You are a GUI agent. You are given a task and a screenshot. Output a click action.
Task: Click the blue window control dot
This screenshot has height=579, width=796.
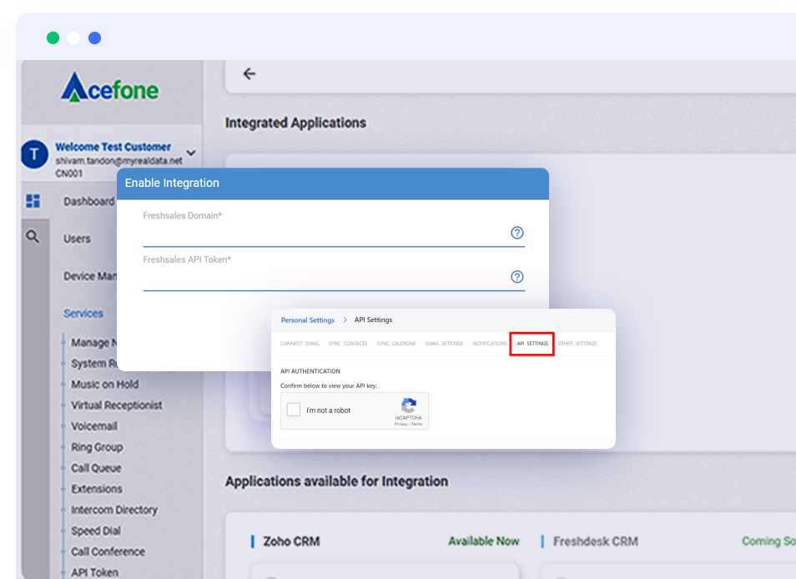[x=94, y=38]
